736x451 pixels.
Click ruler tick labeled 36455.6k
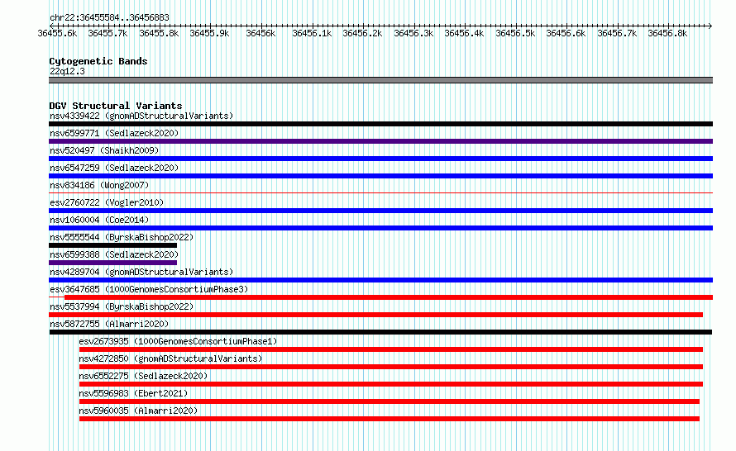57,33
